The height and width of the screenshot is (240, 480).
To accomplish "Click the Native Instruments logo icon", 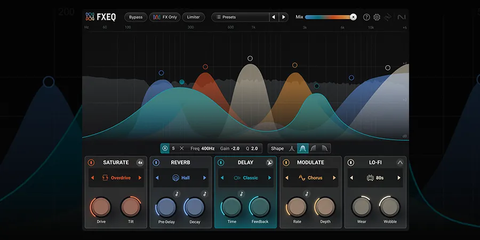I will point(401,17).
